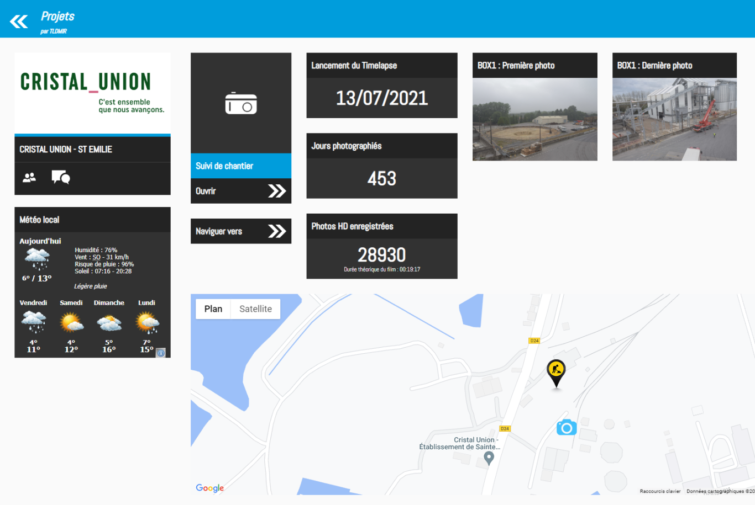This screenshot has height=505, width=755.
Task: Click the Naviguer vers double-arrow icon
Action: click(277, 231)
